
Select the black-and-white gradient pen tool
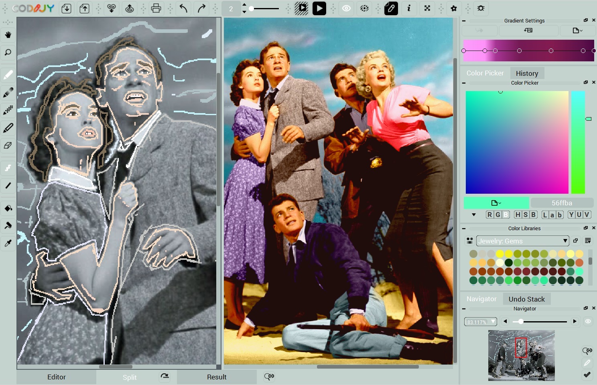click(x=8, y=93)
